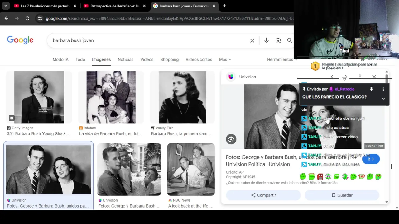The image size is (399, 224).
Task: Search by image with the Lens icon
Action: 278,40
